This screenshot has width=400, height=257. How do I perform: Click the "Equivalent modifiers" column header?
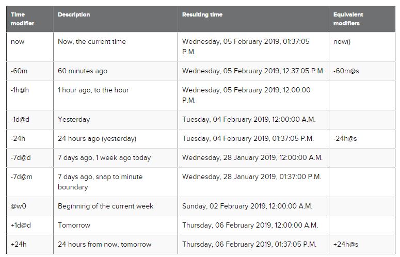point(348,19)
